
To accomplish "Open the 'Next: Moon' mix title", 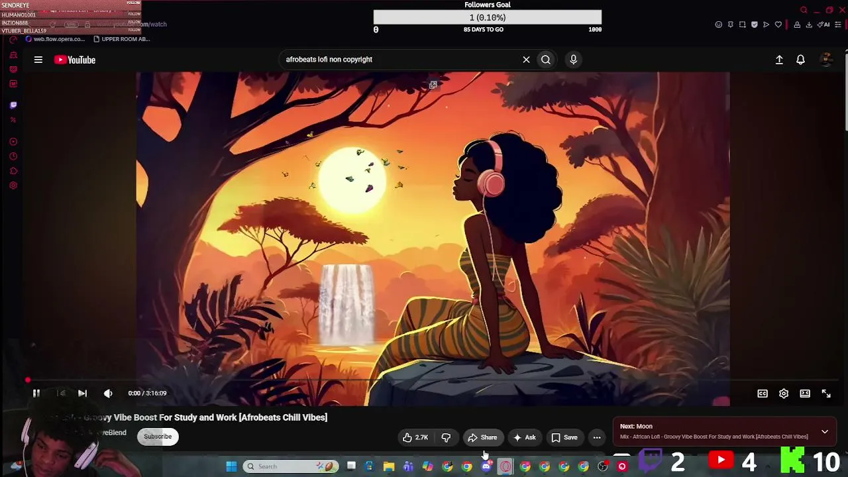I will (636, 427).
